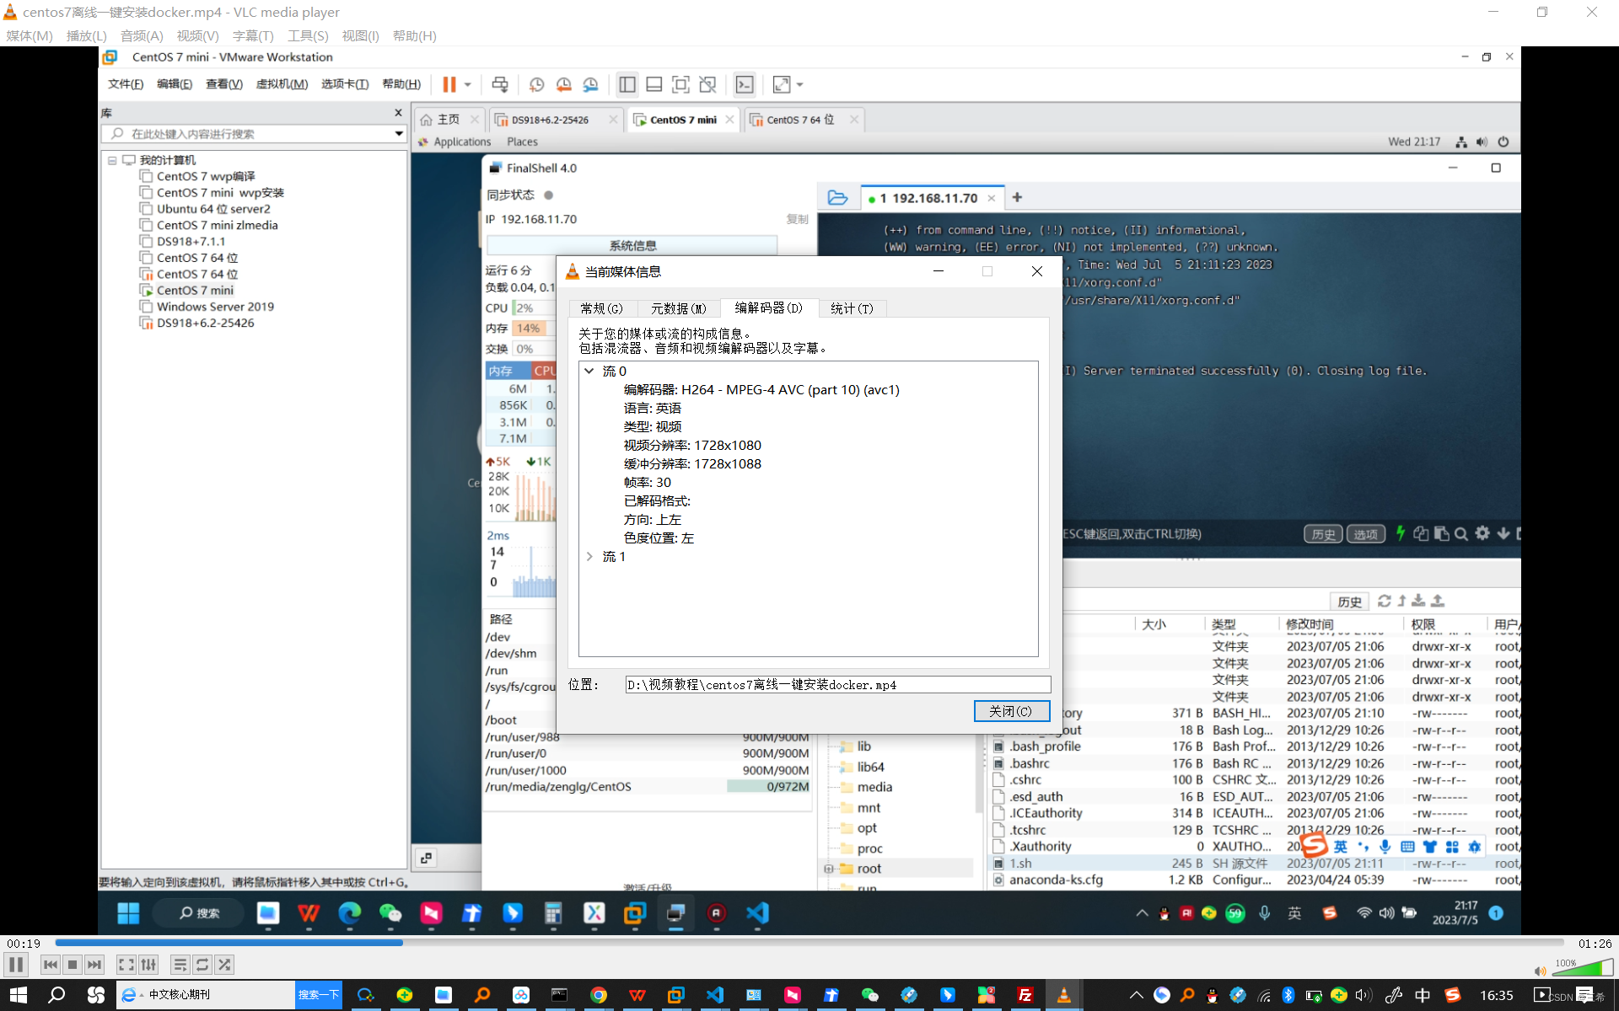1619x1011 pixels.
Task: Open the playlist view
Action: click(x=180, y=965)
